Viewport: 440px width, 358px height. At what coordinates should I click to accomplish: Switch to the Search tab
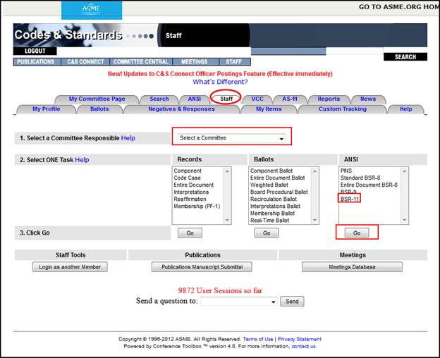click(x=159, y=99)
